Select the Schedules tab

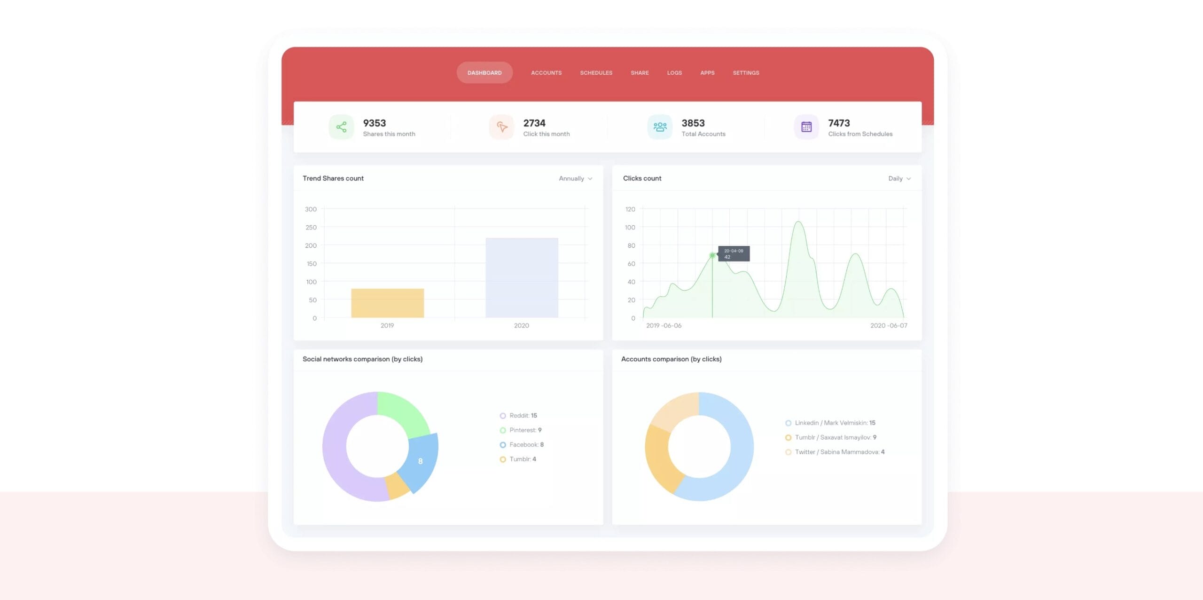[596, 72]
